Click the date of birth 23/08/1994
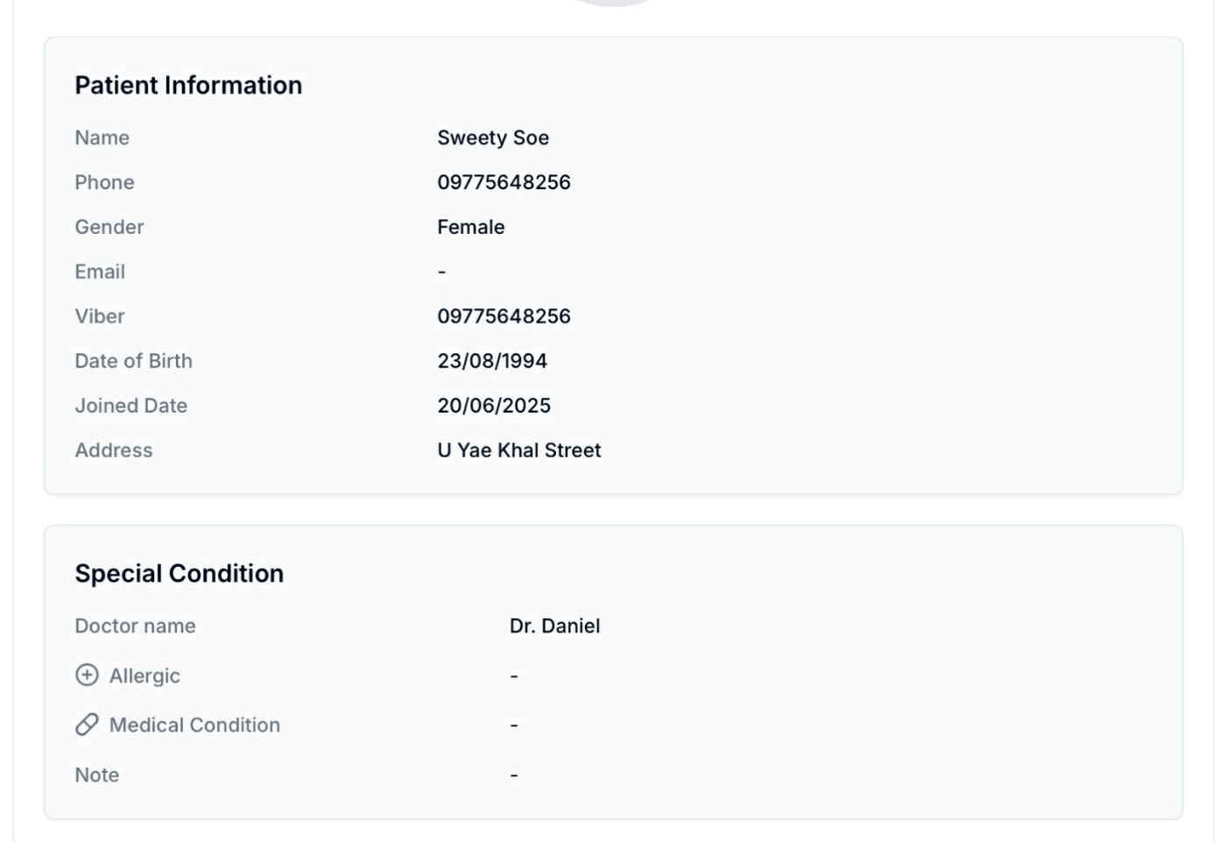1219x842 pixels. [x=492, y=361]
